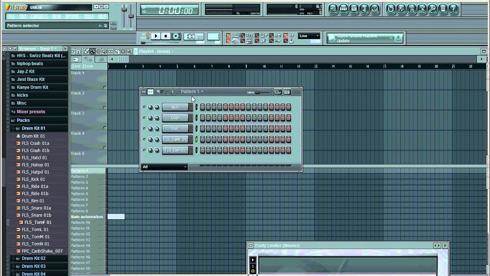490x276 pixels.
Task: Toggle the first step of Kick row
Action: coord(203,107)
